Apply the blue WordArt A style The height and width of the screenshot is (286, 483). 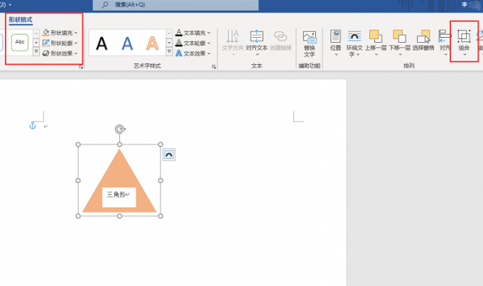127,43
